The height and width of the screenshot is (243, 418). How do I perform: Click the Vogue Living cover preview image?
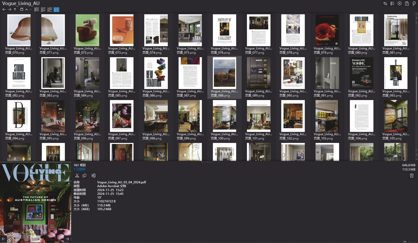pos(35,202)
